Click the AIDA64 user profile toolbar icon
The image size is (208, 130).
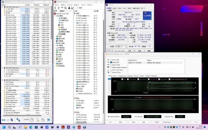[70, 8]
